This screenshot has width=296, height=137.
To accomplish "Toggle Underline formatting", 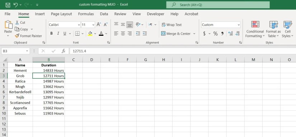I will click(x=65, y=34).
